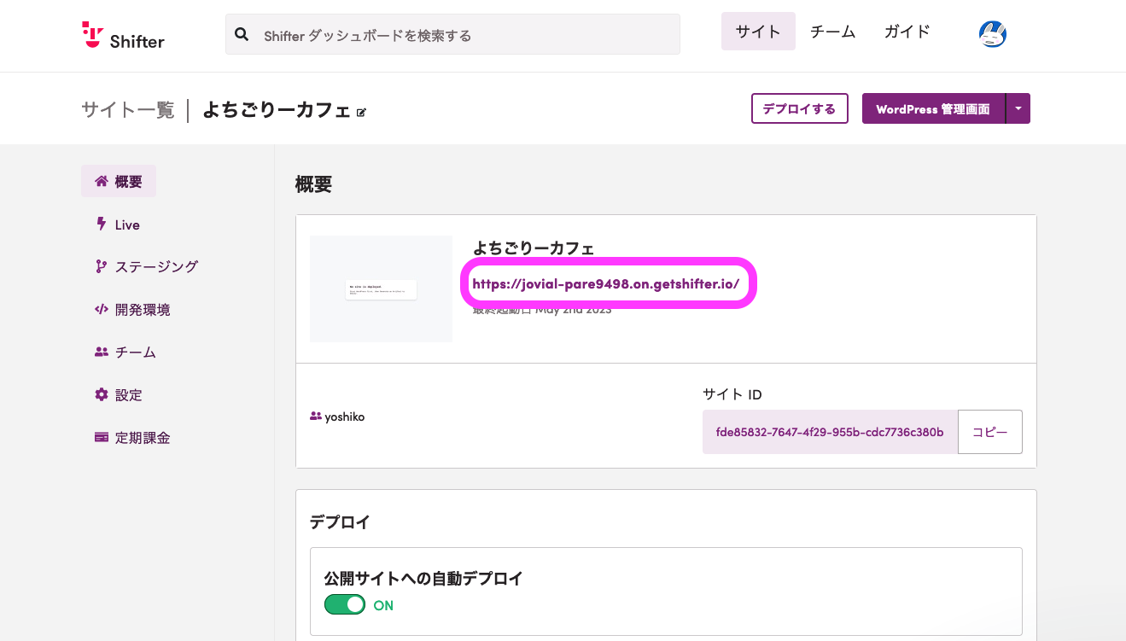Screen dimensions: 1126x641
Task: Click the yoshiko team label
Action: [337, 417]
